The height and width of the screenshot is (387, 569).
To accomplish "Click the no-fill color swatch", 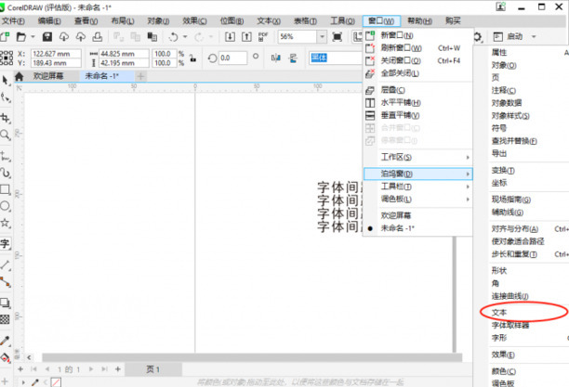I will tap(56, 381).
